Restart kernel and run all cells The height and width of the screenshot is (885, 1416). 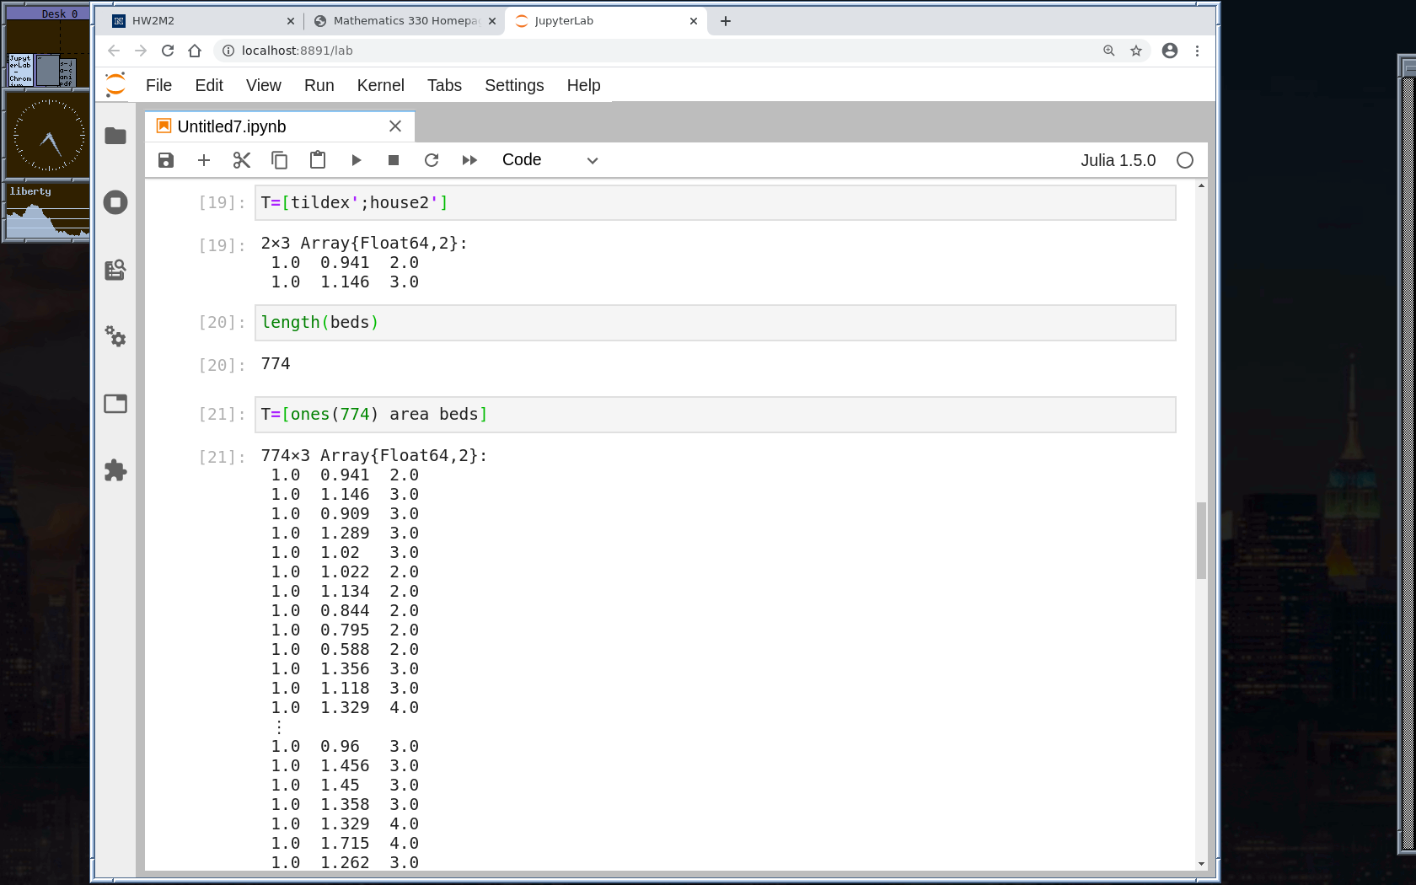[469, 160]
